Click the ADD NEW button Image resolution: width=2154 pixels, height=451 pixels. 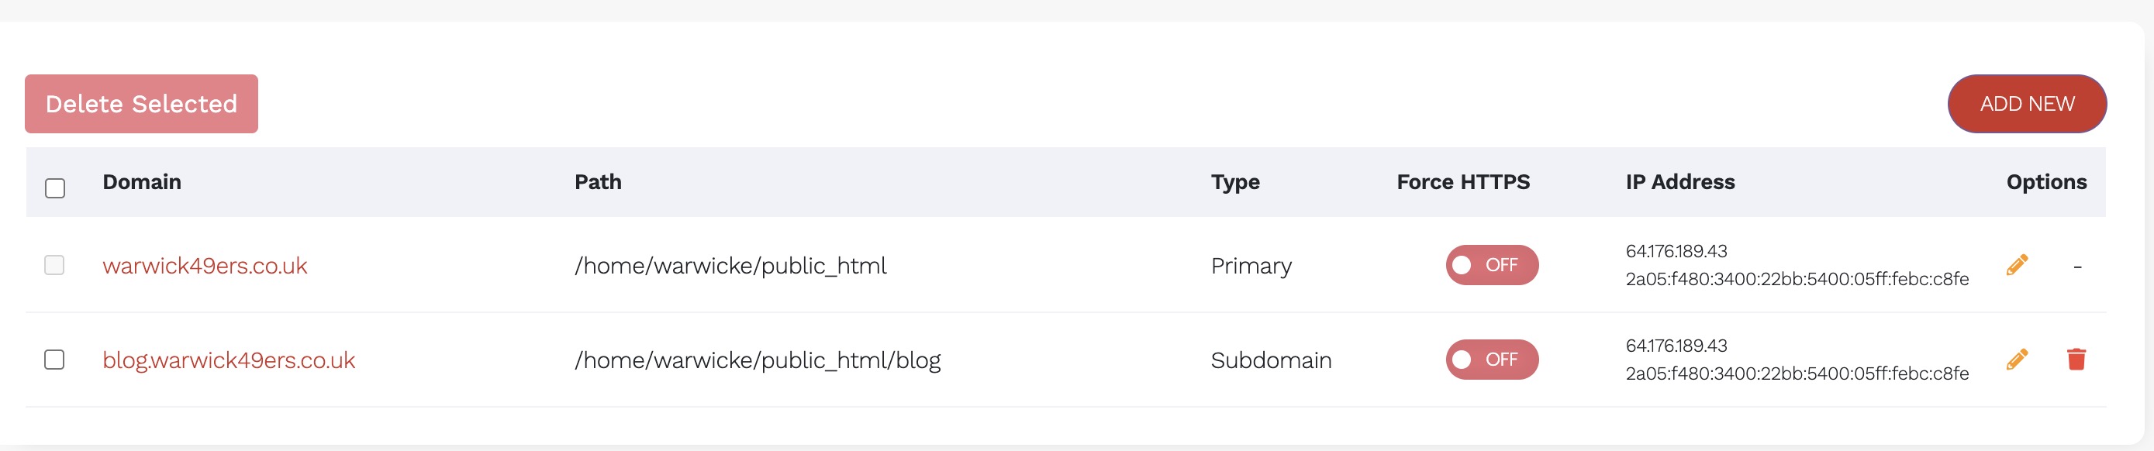(2026, 104)
